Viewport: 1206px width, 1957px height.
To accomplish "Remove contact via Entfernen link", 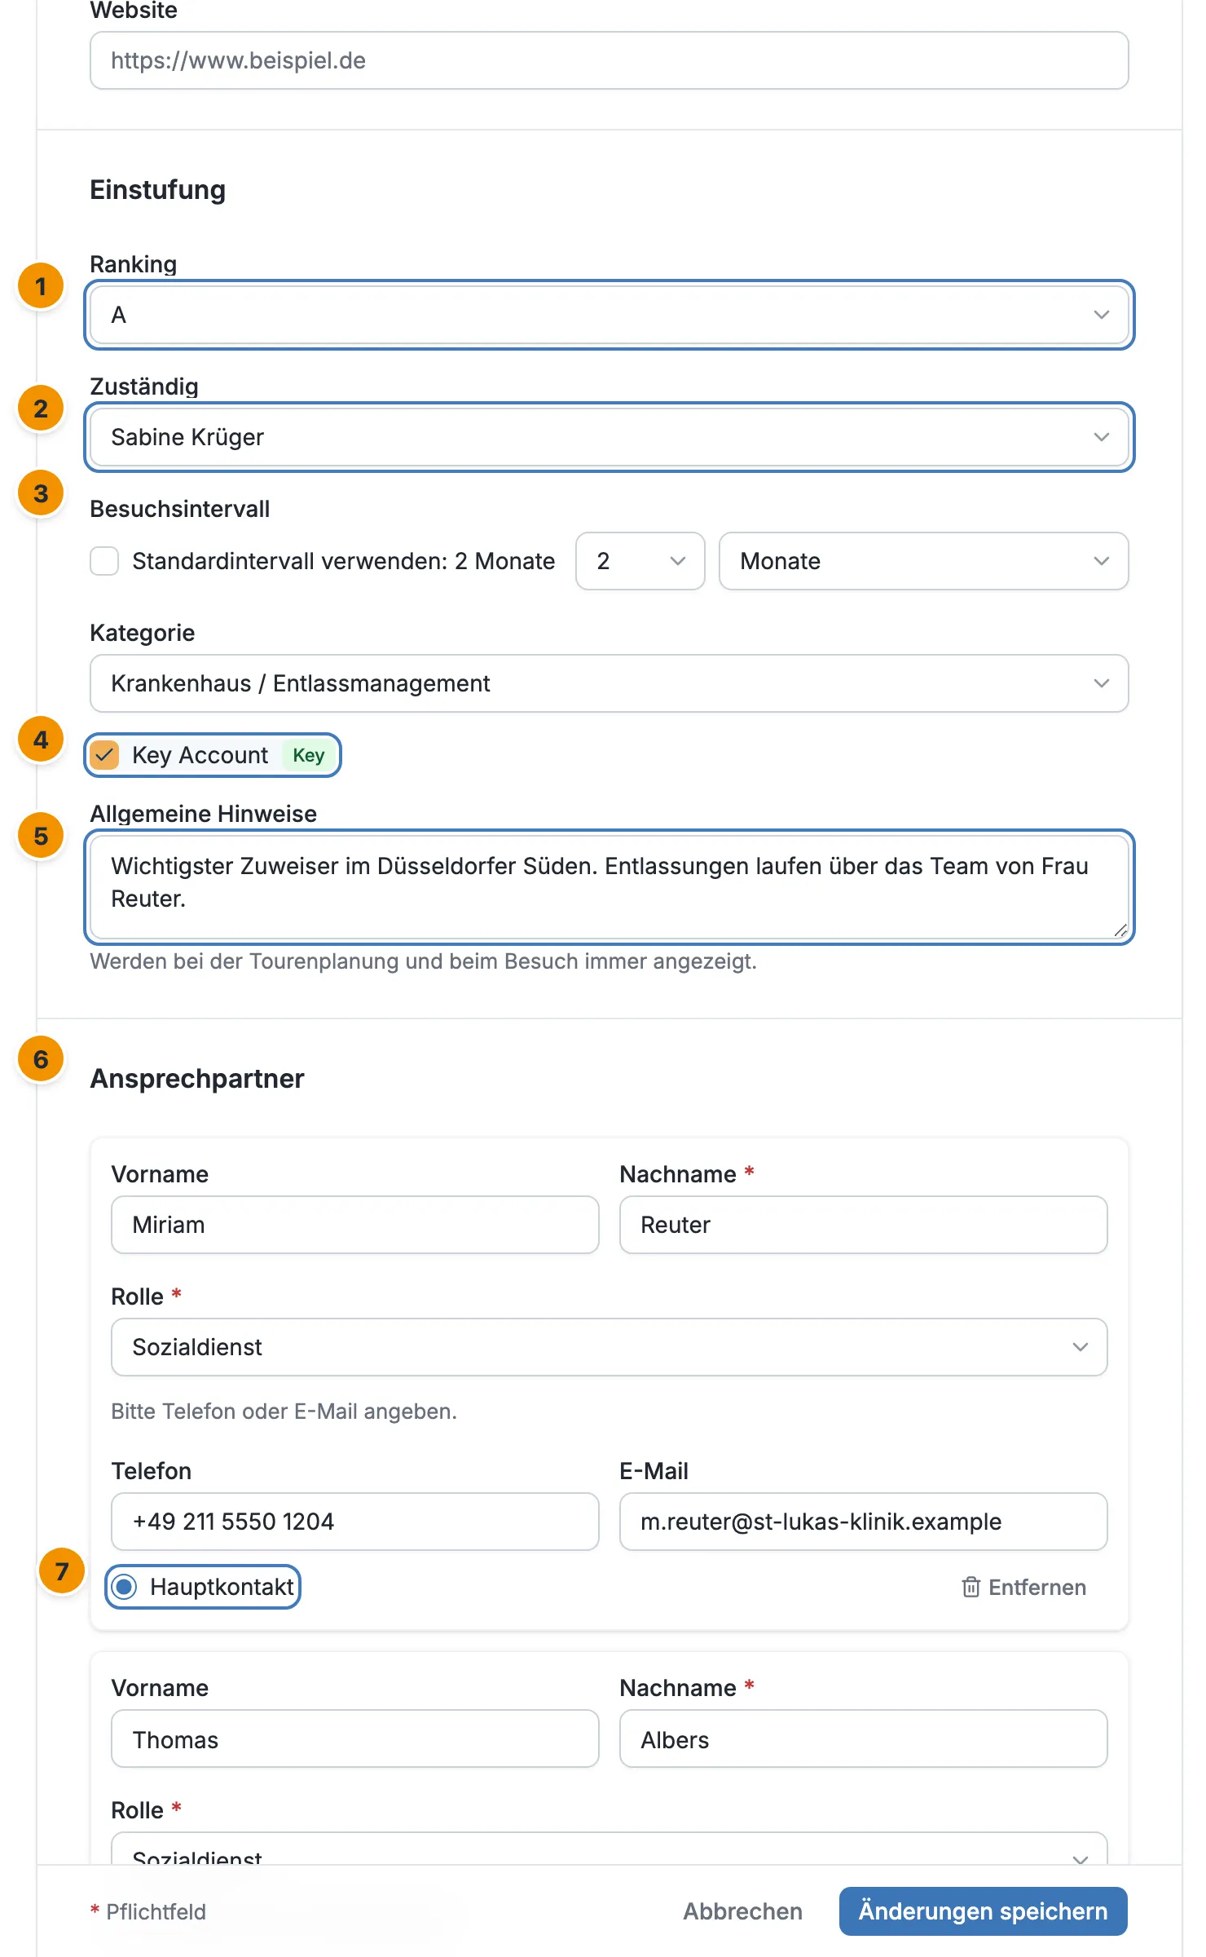I will coord(1024,1587).
